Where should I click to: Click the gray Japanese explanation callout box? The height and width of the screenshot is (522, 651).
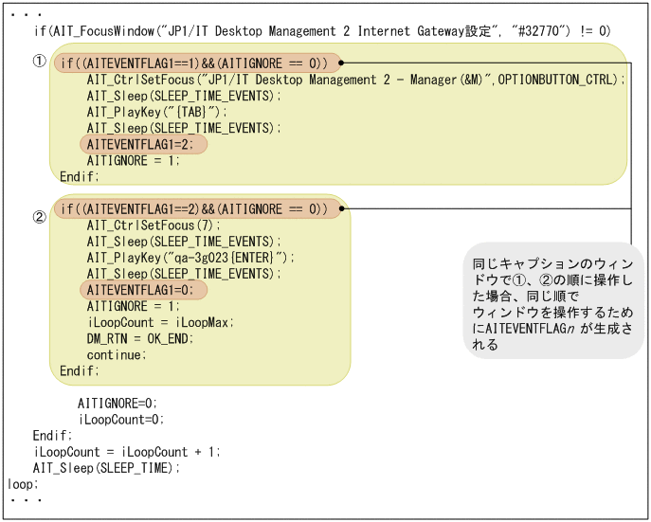point(547,301)
